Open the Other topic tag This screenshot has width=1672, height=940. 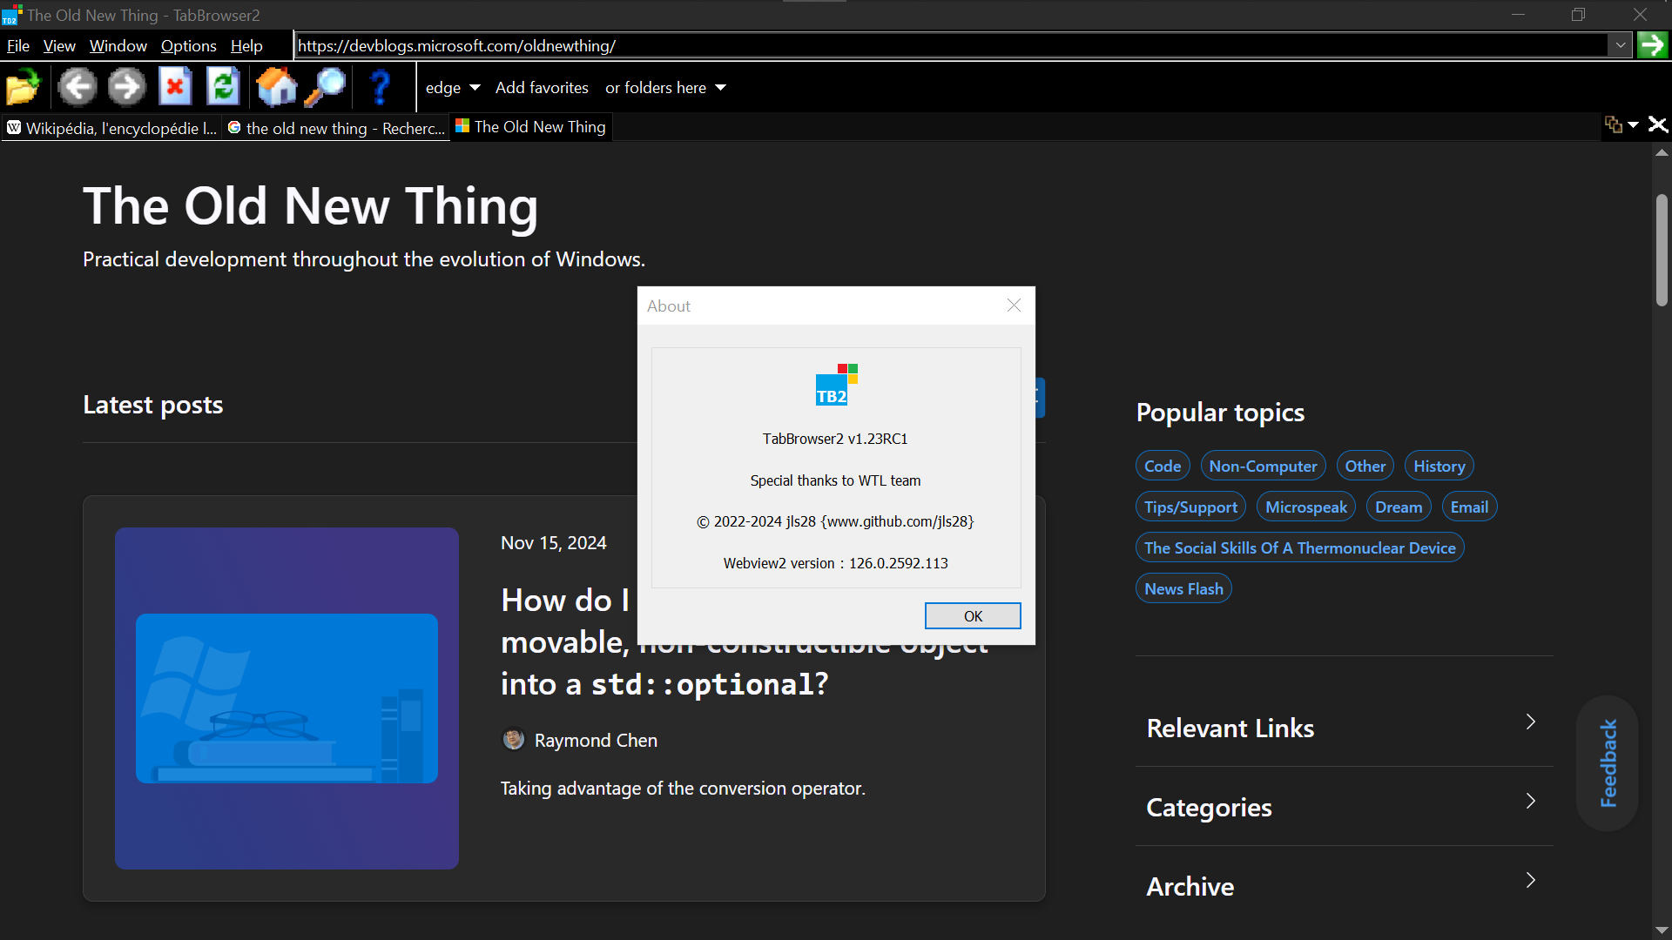(1365, 467)
